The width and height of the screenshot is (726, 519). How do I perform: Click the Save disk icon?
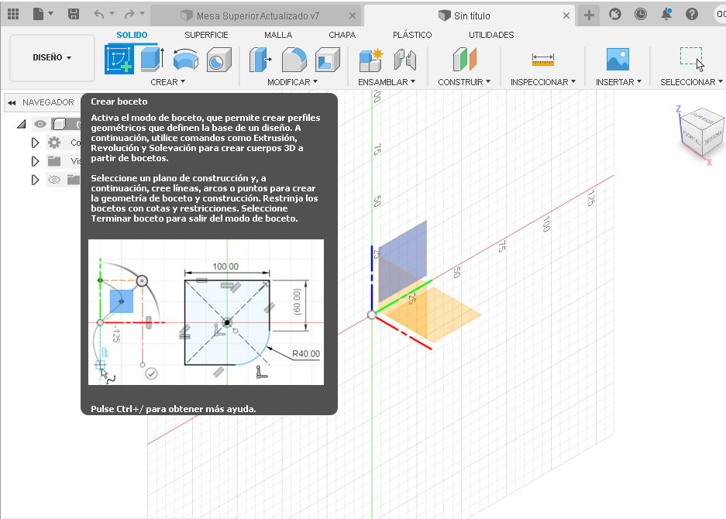[x=73, y=15]
